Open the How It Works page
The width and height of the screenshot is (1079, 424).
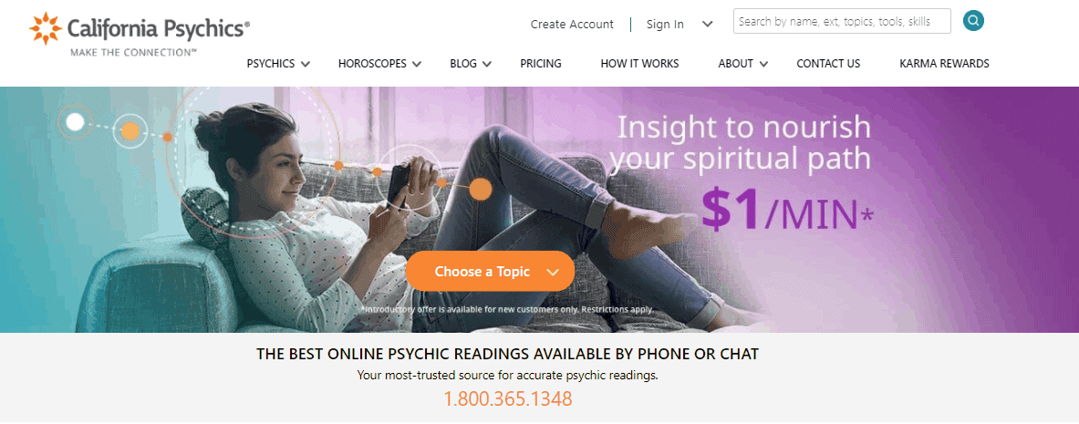[x=639, y=63]
